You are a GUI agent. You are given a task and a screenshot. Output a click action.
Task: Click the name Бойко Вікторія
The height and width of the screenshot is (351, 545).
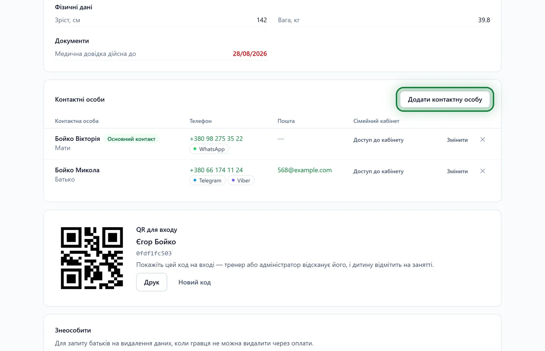coord(77,139)
